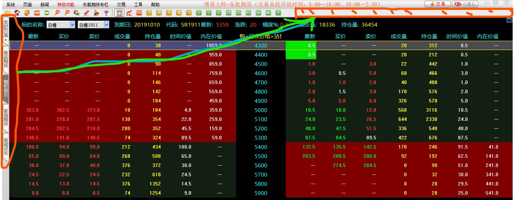Open the 特色功能 menu

point(66,5)
